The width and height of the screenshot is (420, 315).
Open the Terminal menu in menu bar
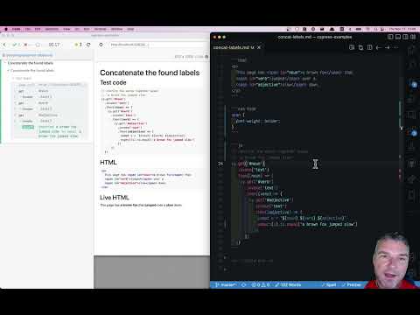(100, 29)
